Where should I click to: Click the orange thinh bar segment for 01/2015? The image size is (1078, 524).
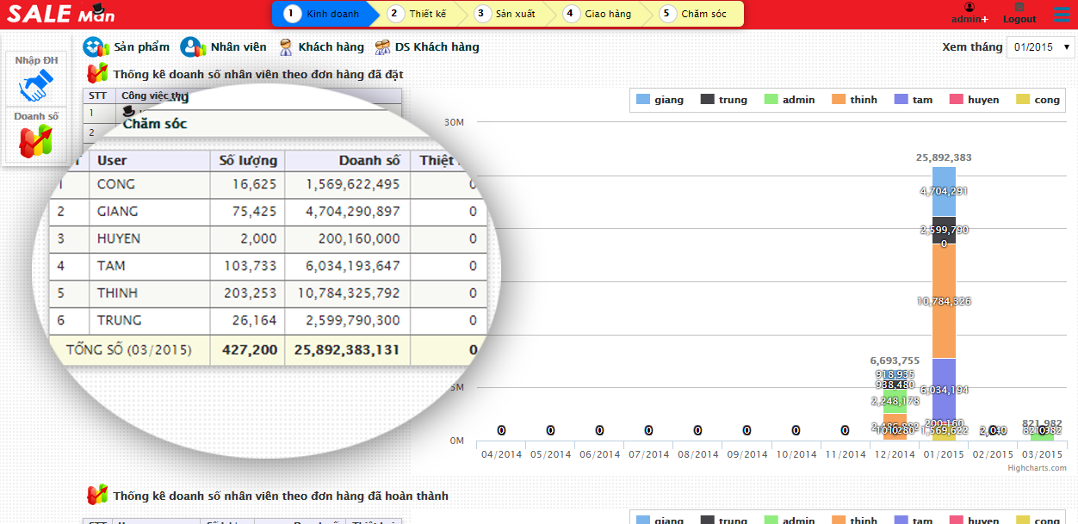coord(944,301)
